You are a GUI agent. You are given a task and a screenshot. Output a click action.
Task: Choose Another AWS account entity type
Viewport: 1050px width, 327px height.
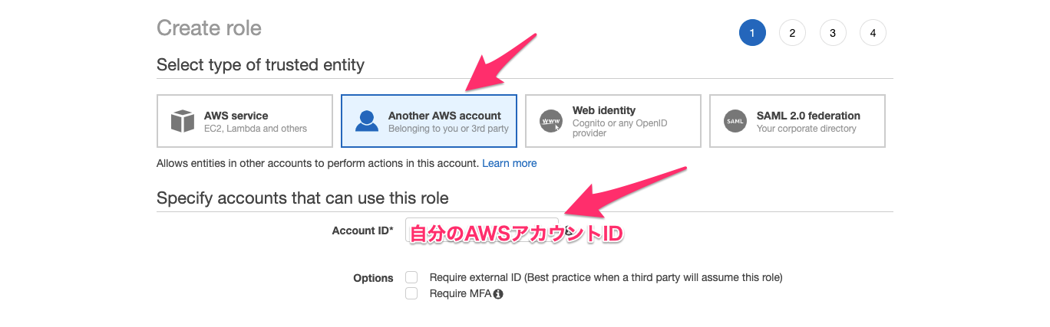tap(429, 121)
